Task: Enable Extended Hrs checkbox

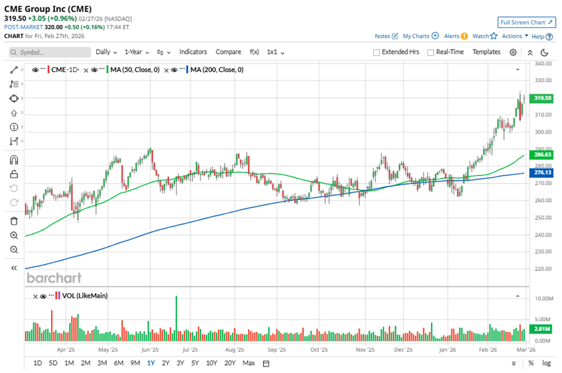Action: (376, 53)
